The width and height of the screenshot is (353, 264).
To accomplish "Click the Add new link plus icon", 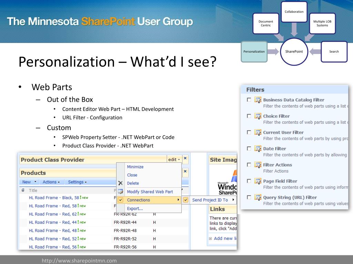I will tap(211, 239).
